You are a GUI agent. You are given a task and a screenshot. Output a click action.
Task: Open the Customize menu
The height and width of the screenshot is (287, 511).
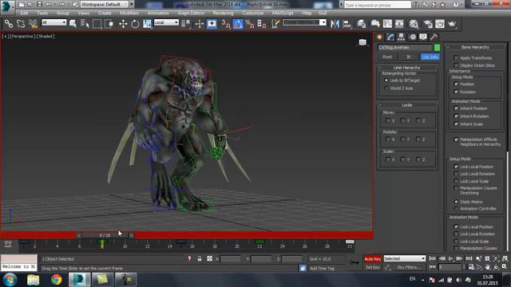pos(253,13)
